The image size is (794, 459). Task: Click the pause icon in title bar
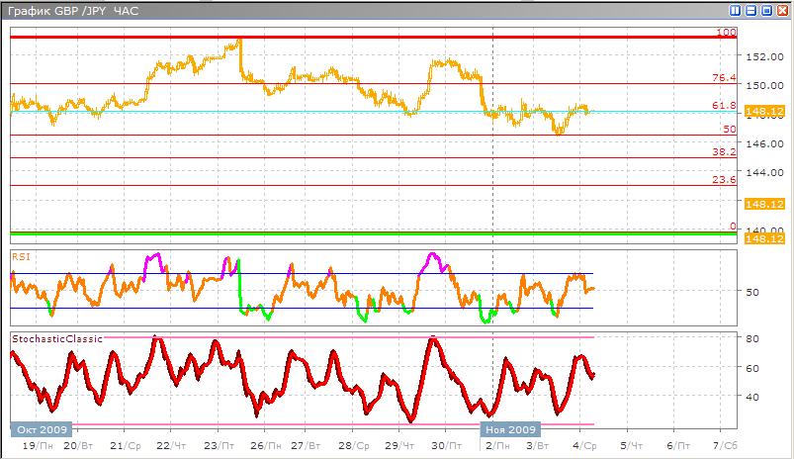(735, 11)
